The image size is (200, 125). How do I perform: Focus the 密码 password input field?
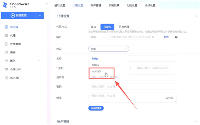tap(133, 87)
